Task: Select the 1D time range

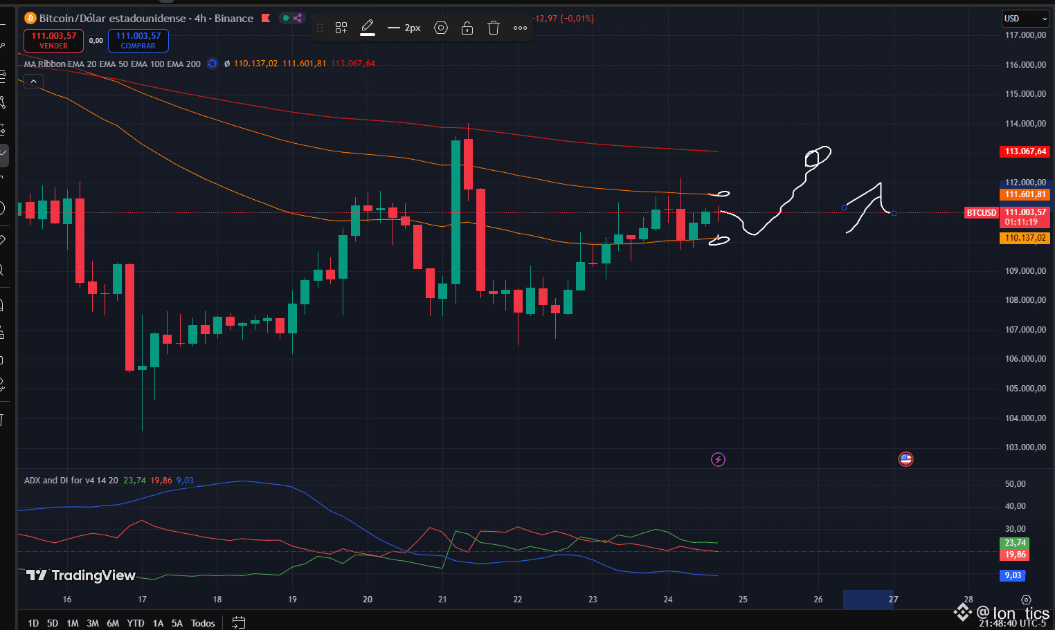Action: (33, 623)
